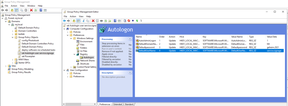Collapse the Domains tree node

pos(6,21)
